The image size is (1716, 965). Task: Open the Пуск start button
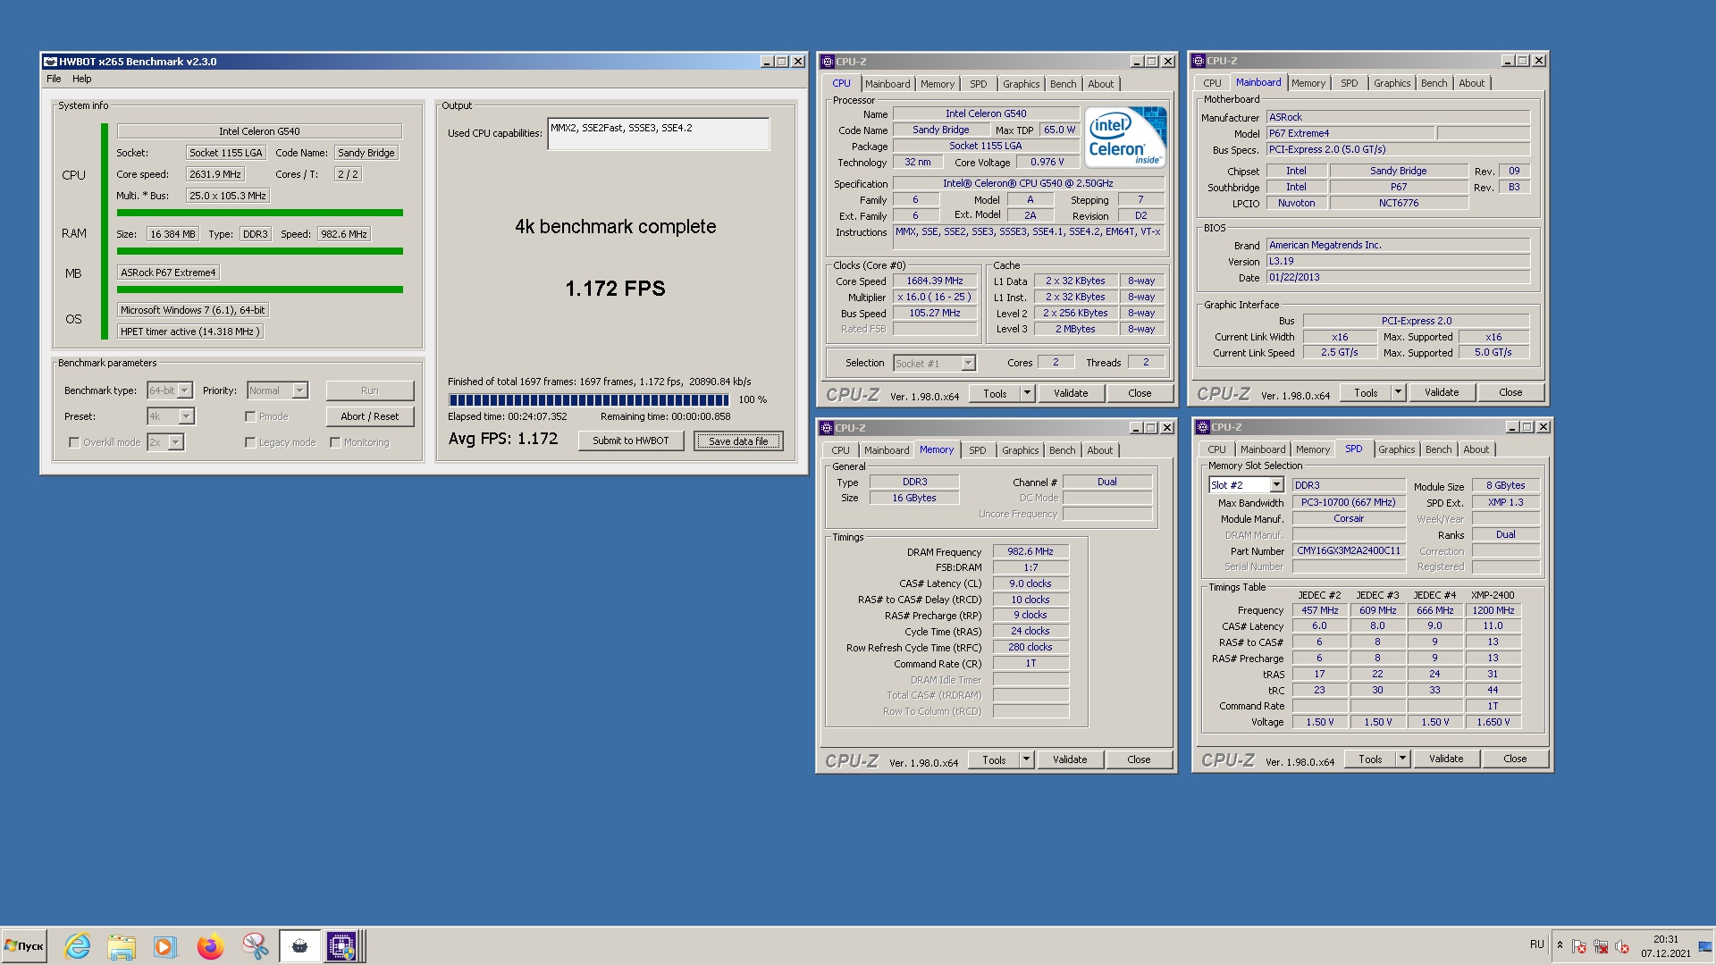tap(24, 945)
